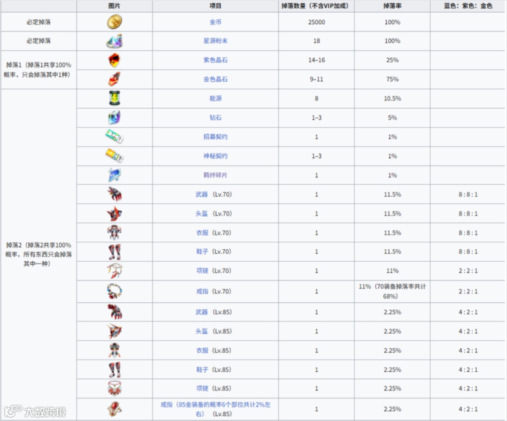Click the blue bond fragment icon
The image size is (507, 421).
click(x=115, y=175)
